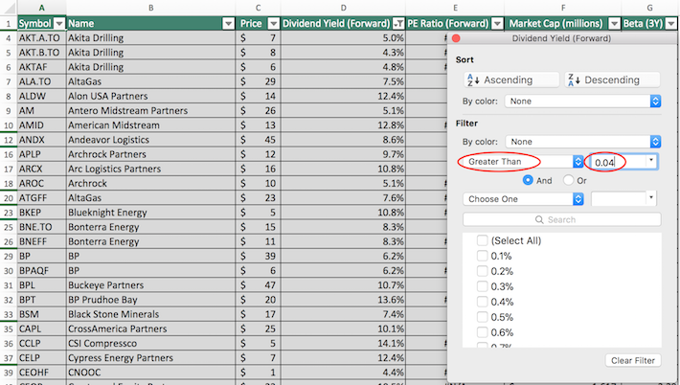Select the And radio button
Viewport: 680px width, 385px height.
tap(528, 180)
